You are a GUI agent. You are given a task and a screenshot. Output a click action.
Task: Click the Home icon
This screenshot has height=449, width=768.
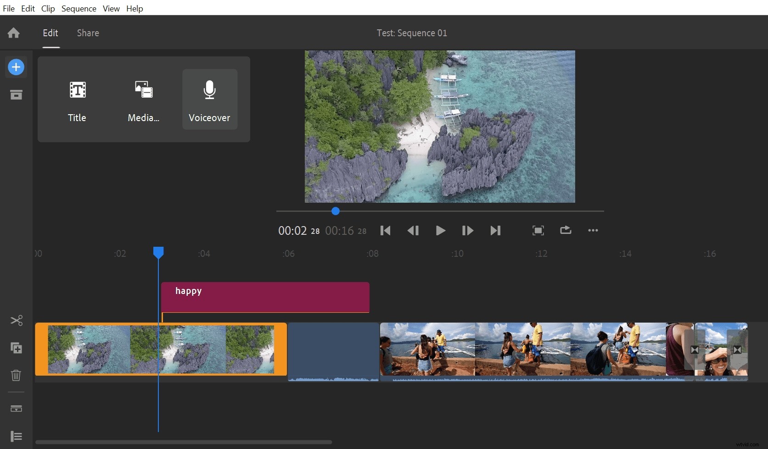[x=13, y=33]
